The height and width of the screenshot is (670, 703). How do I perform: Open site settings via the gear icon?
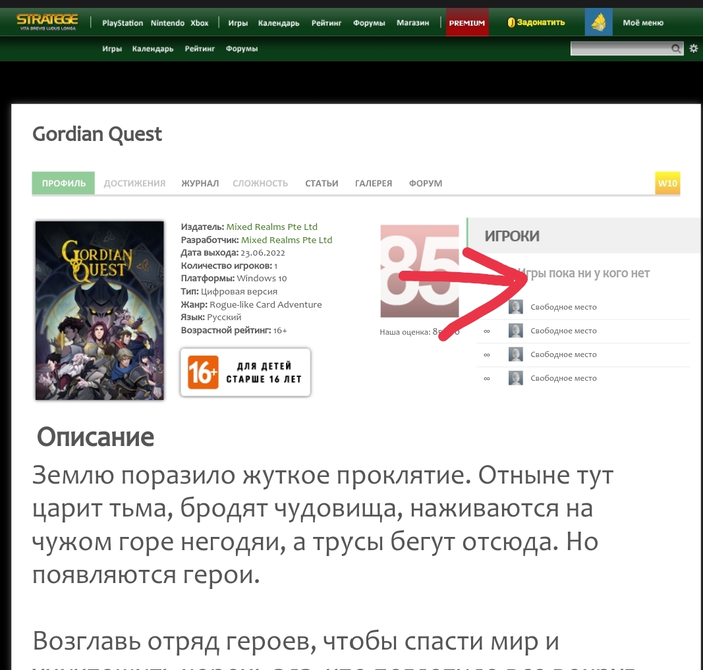pyautogui.click(x=694, y=48)
